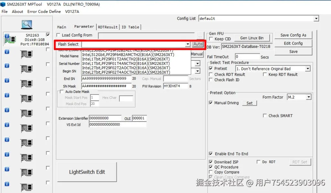
Task: Toggle Manual Driving checkbox
Action: point(211,102)
